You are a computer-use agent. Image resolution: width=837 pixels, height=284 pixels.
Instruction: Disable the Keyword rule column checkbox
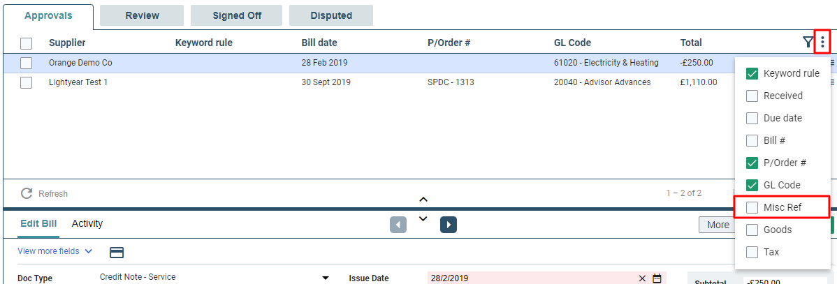coord(752,73)
